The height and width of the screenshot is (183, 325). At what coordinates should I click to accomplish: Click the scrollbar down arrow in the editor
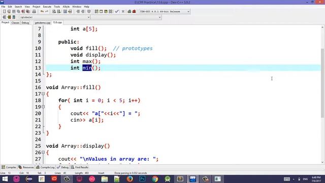[322, 162]
